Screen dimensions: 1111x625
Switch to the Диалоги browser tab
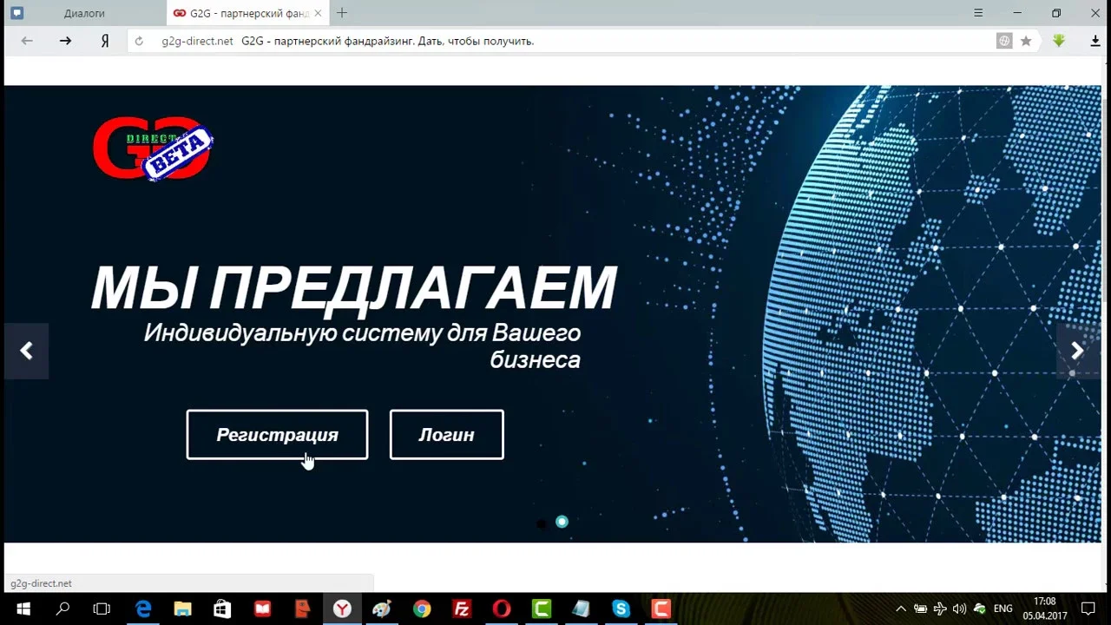tap(84, 13)
